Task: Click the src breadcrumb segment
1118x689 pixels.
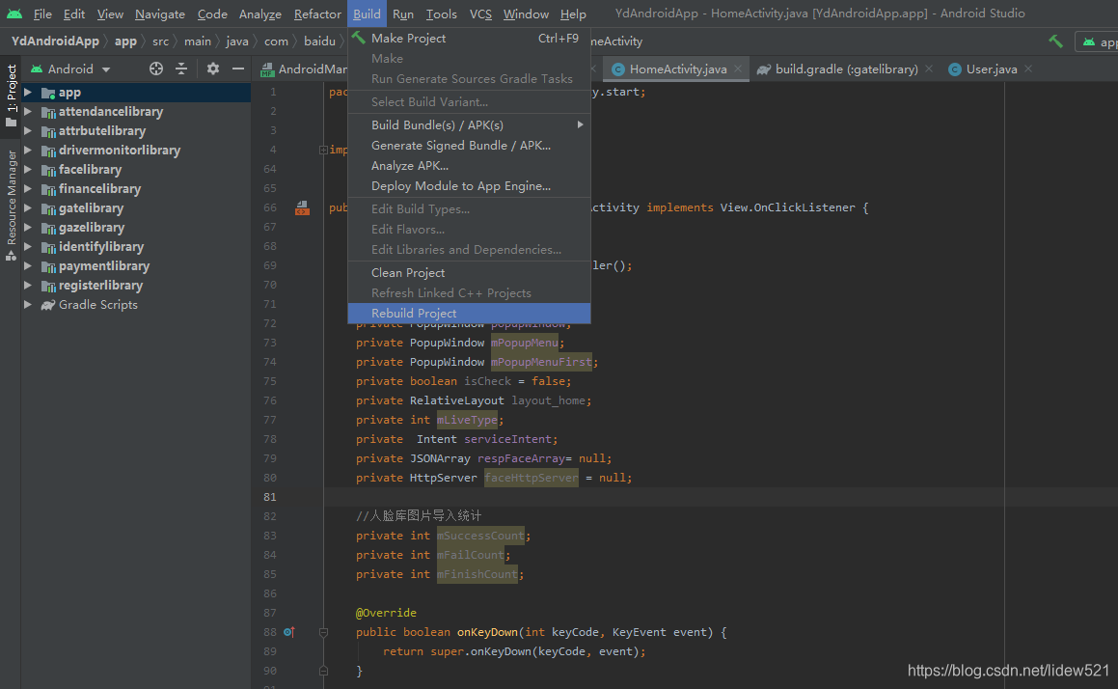Action: (160, 41)
